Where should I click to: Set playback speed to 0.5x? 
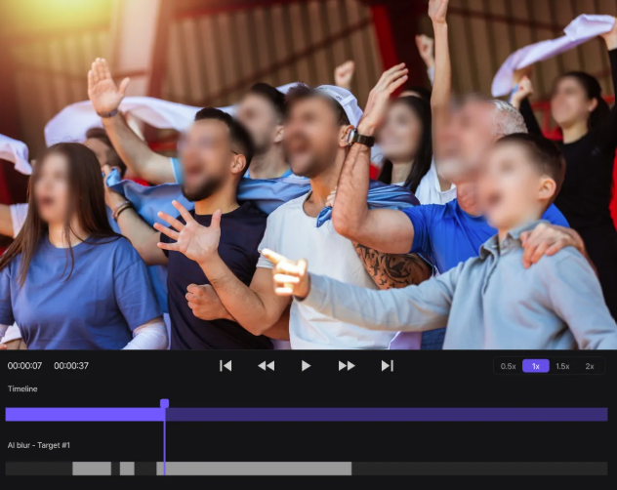(x=509, y=366)
